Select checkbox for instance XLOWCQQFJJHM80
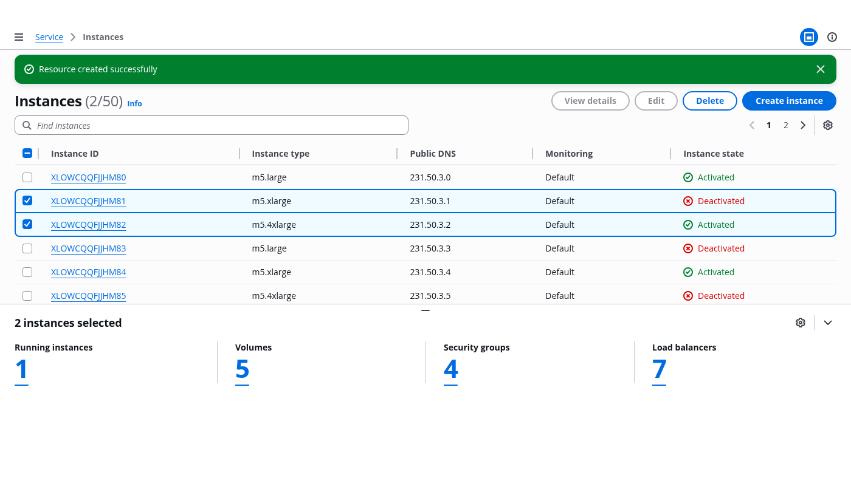Screen dimensions: 851x486 click(27, 177)
